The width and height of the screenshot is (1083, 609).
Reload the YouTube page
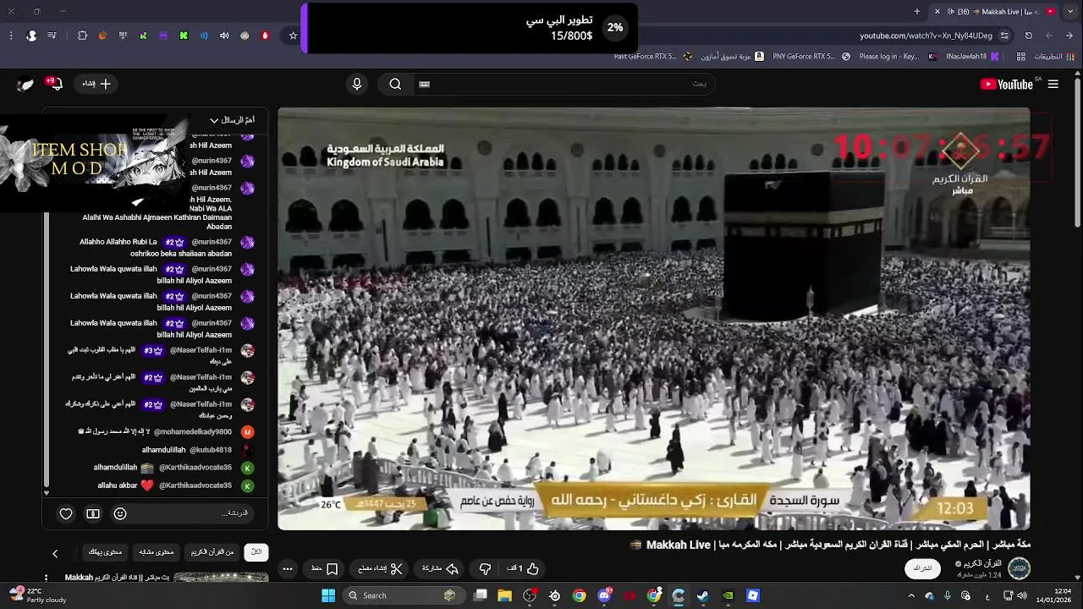tap(1029, 36)
